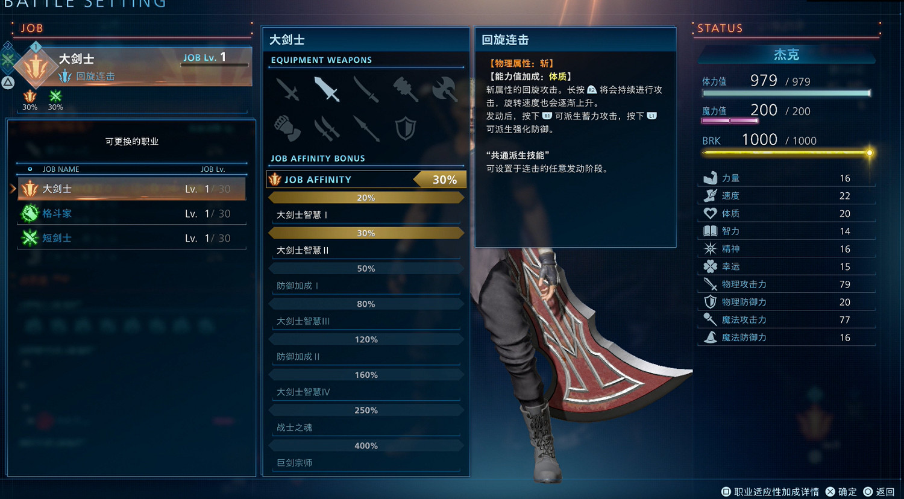Click the knuckles gauntlet weapon icon
The width and height of the screenshot is (904, 499).
(x=287, y=128)
